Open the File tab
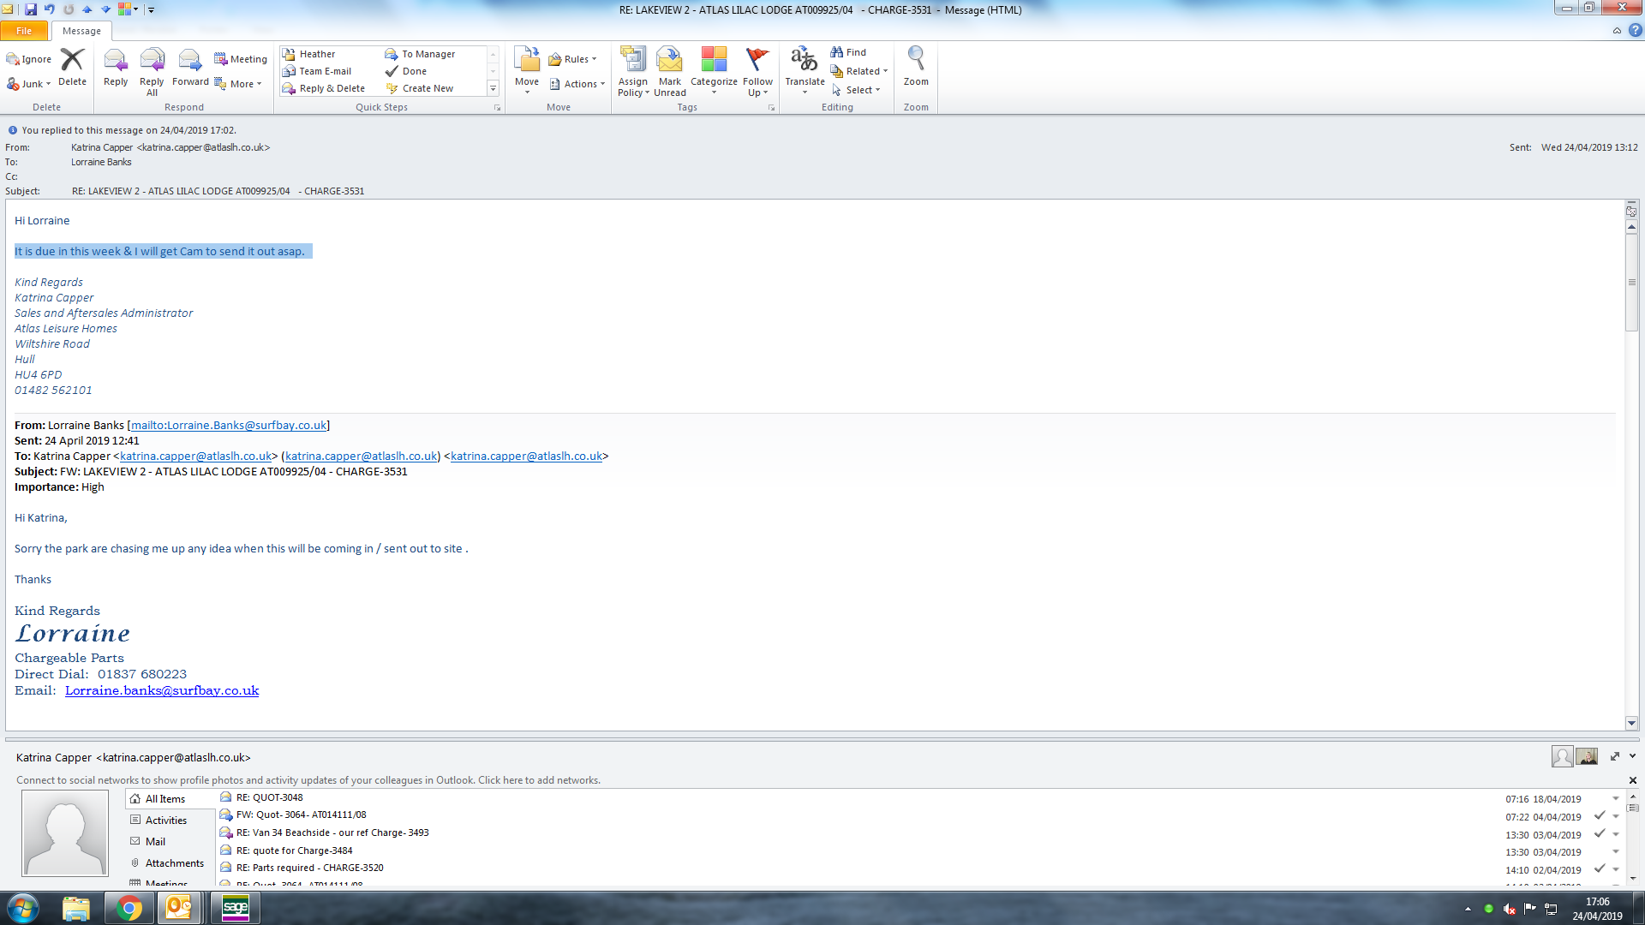This screenshot has height=925, width=1645. 24,31
